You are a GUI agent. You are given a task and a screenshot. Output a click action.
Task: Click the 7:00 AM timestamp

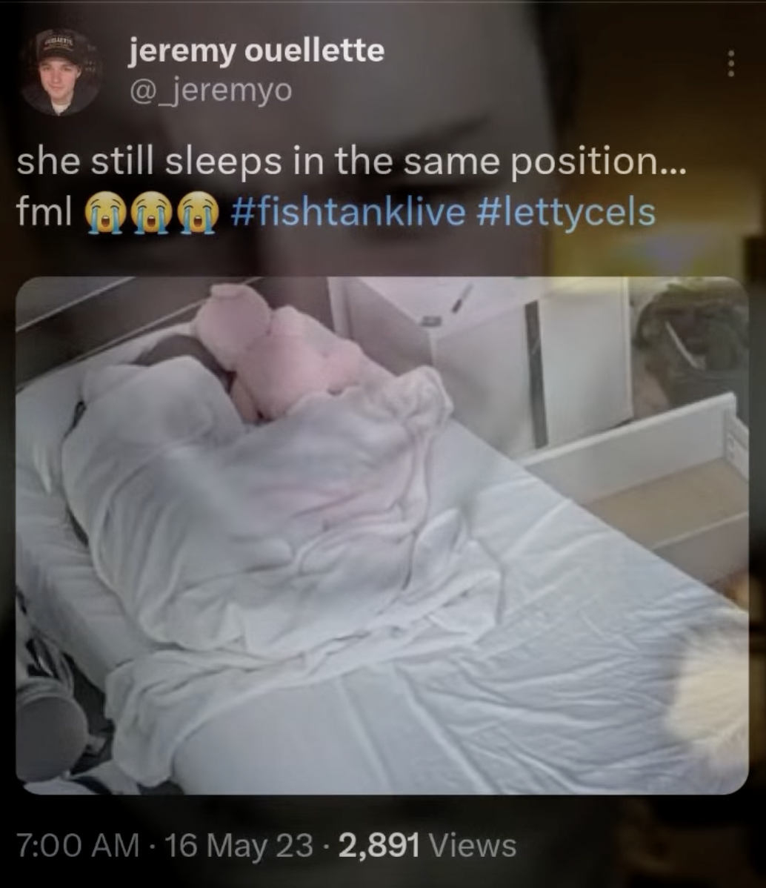(x=78, y=846)
